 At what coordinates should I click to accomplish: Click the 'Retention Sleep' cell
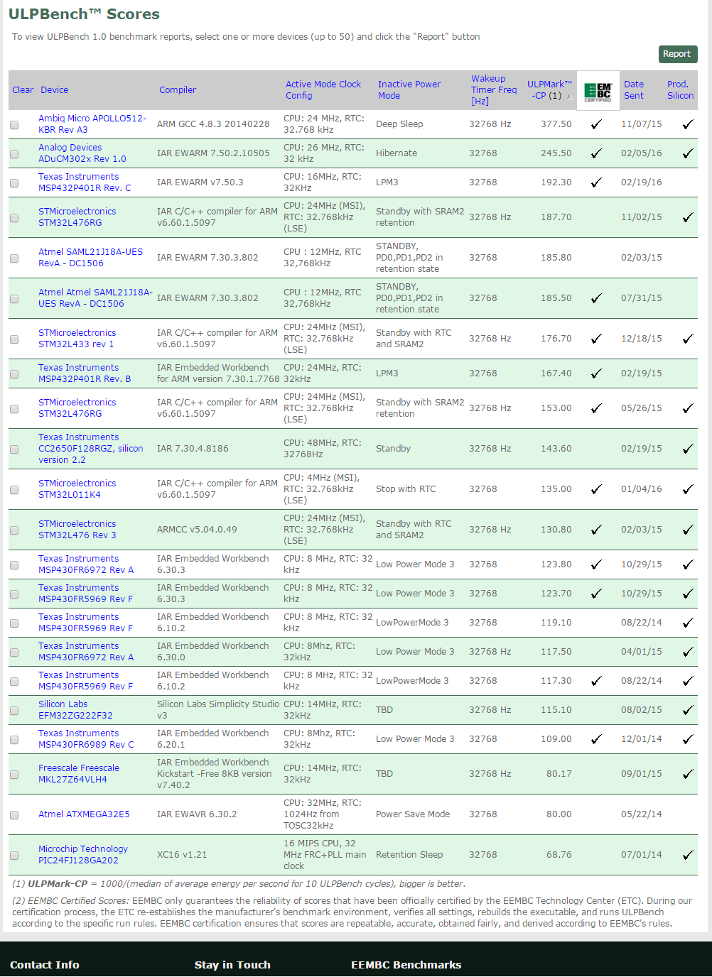click(409, 855)
